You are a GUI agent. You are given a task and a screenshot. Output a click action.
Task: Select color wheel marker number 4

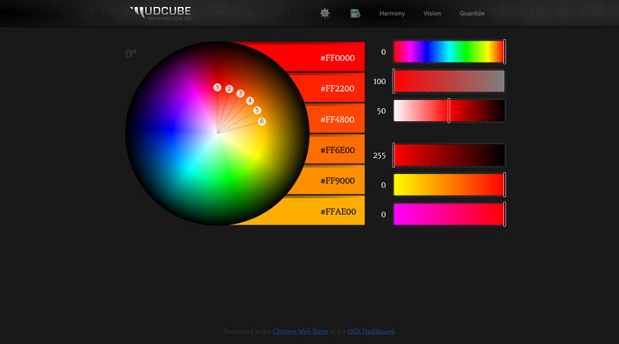pos(249,101)
